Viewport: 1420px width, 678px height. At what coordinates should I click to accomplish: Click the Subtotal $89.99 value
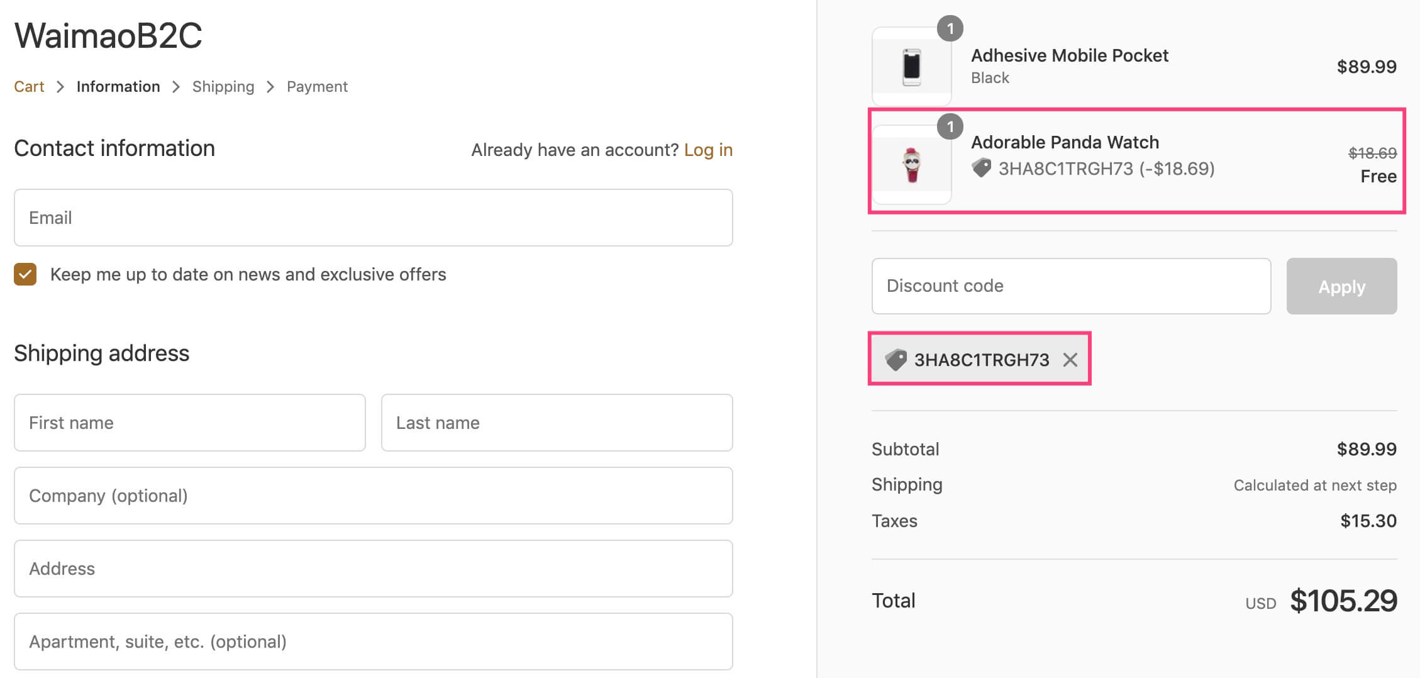coord(1367,449)
